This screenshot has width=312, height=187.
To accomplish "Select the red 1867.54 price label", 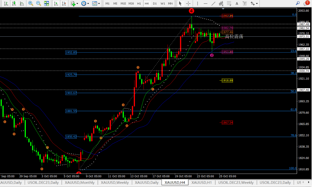I will click(x=227, y=123).
